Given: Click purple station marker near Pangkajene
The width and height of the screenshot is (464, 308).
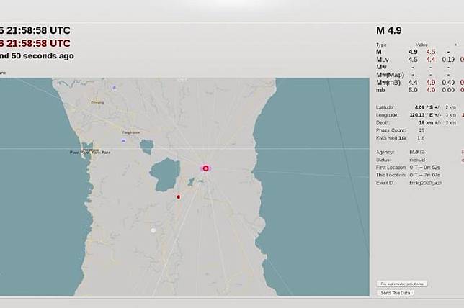Looking at the screenshot, I should pyautogui.click(x=124, y=140).
